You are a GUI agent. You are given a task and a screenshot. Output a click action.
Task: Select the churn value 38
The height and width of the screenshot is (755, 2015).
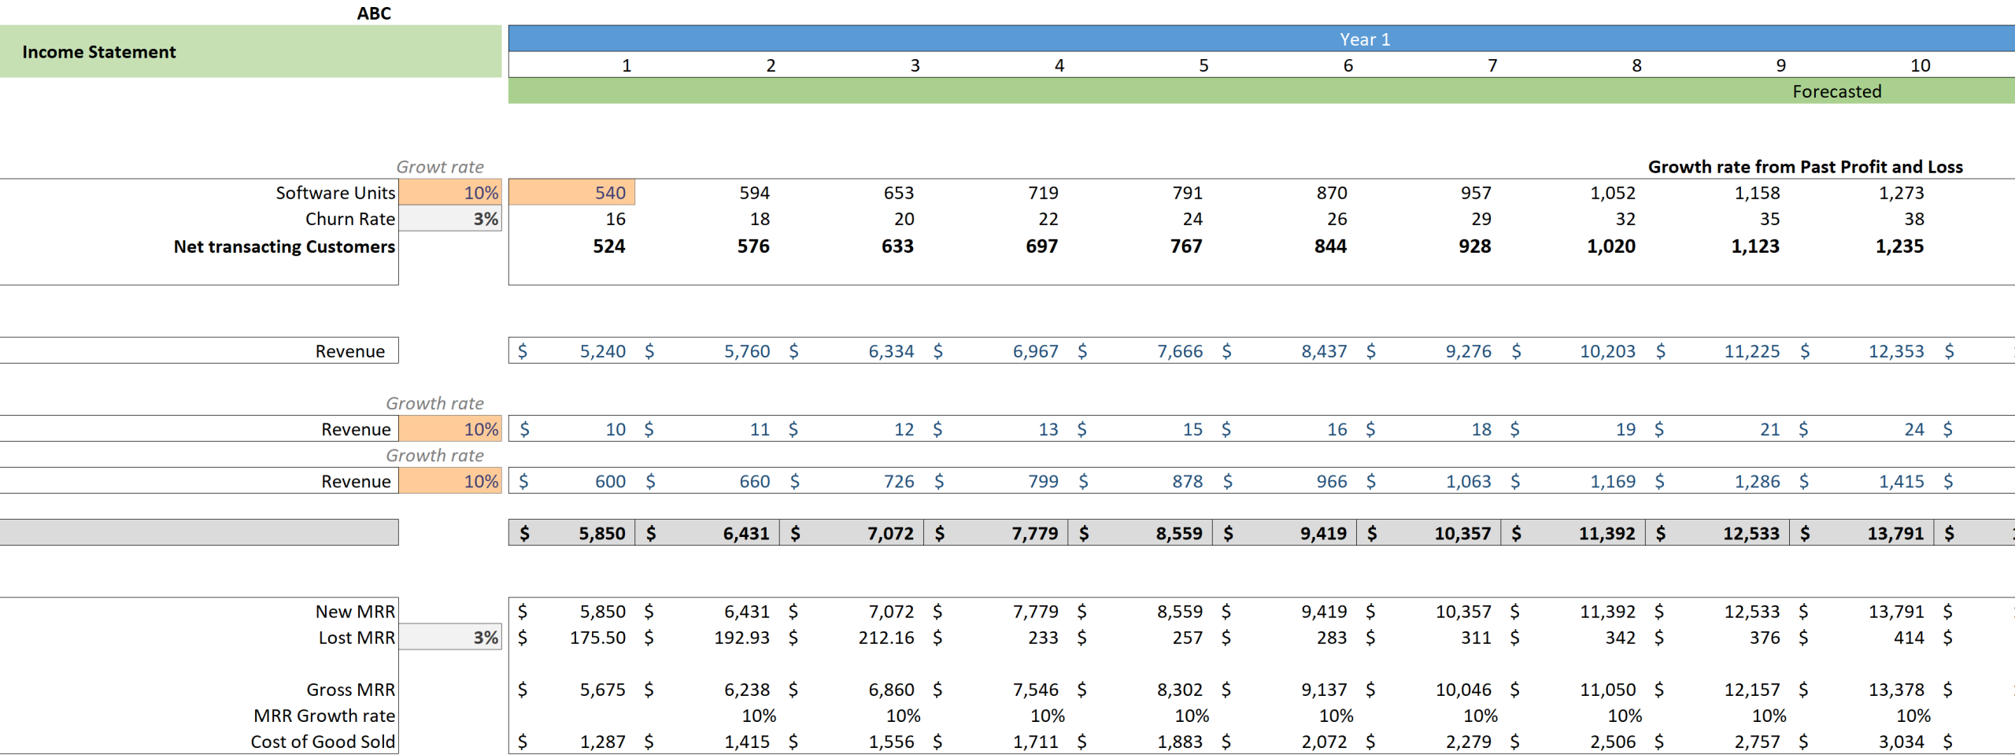tap(1914, 219)
